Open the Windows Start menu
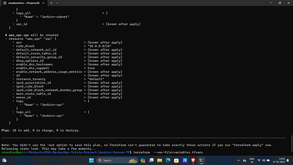293x165 pixels. (x=91, y=160)
